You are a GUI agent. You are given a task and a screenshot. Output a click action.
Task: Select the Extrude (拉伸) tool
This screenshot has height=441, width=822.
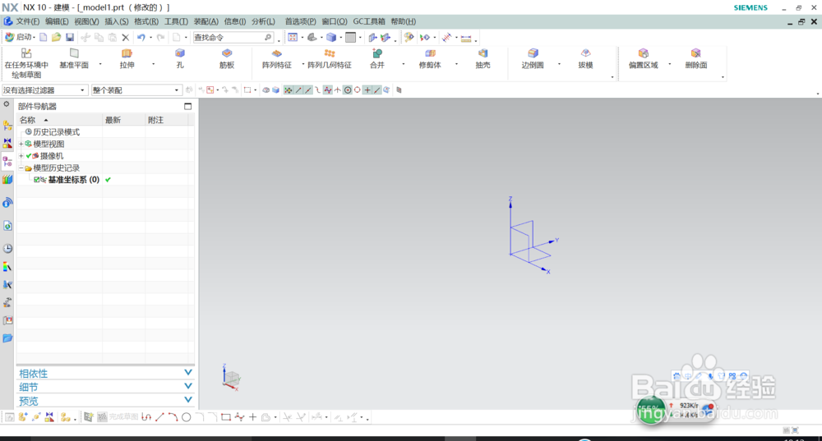coord(127,58)
